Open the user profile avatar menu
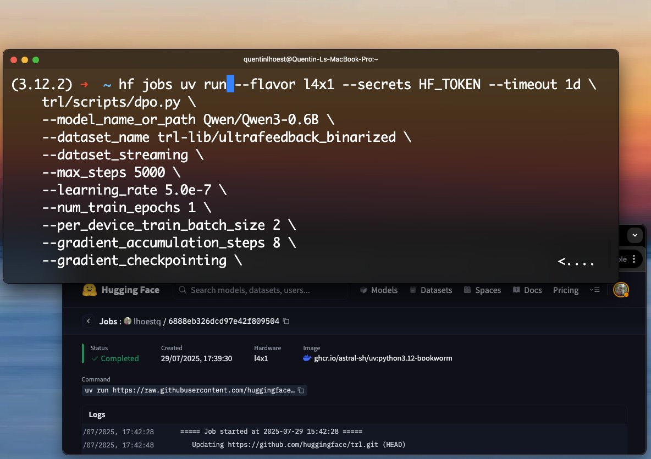Screen dimensions: 651x459 pos(621,290)
